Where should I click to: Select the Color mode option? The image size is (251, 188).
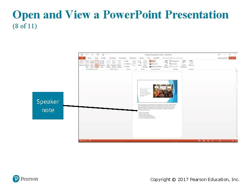152,61
